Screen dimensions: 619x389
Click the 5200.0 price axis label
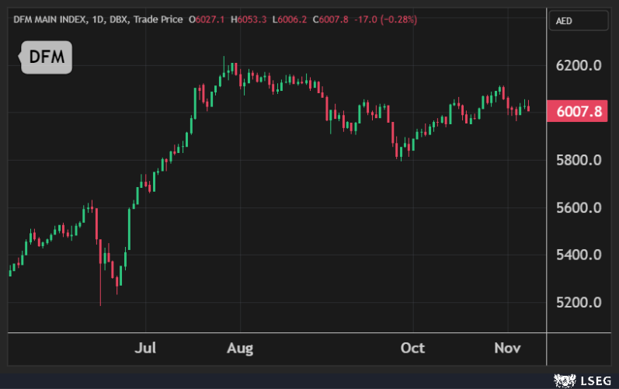coord(579,303)
